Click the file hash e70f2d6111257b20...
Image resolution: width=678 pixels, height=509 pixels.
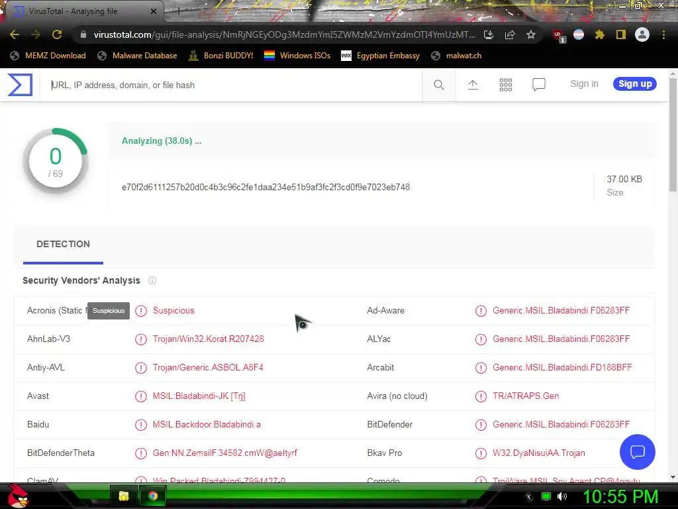point(266,188)
